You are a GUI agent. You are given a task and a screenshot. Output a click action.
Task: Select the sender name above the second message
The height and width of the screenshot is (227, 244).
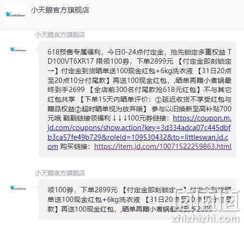(x=60, y=173)
